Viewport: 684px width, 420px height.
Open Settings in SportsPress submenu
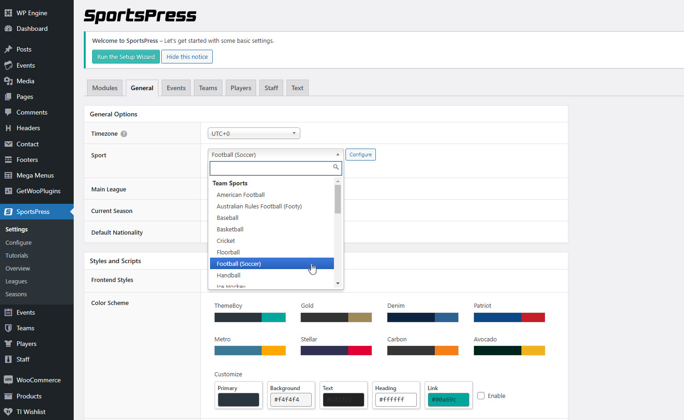coord(17,229)
